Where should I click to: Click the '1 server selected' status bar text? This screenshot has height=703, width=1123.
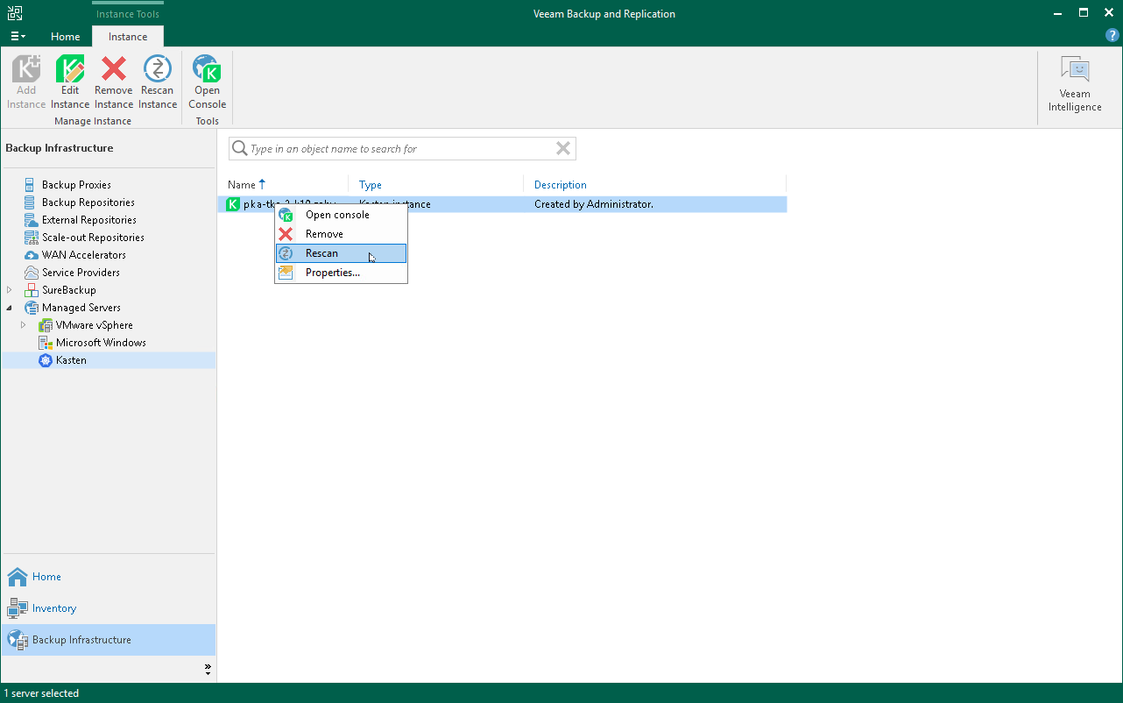tap(42, 693)
